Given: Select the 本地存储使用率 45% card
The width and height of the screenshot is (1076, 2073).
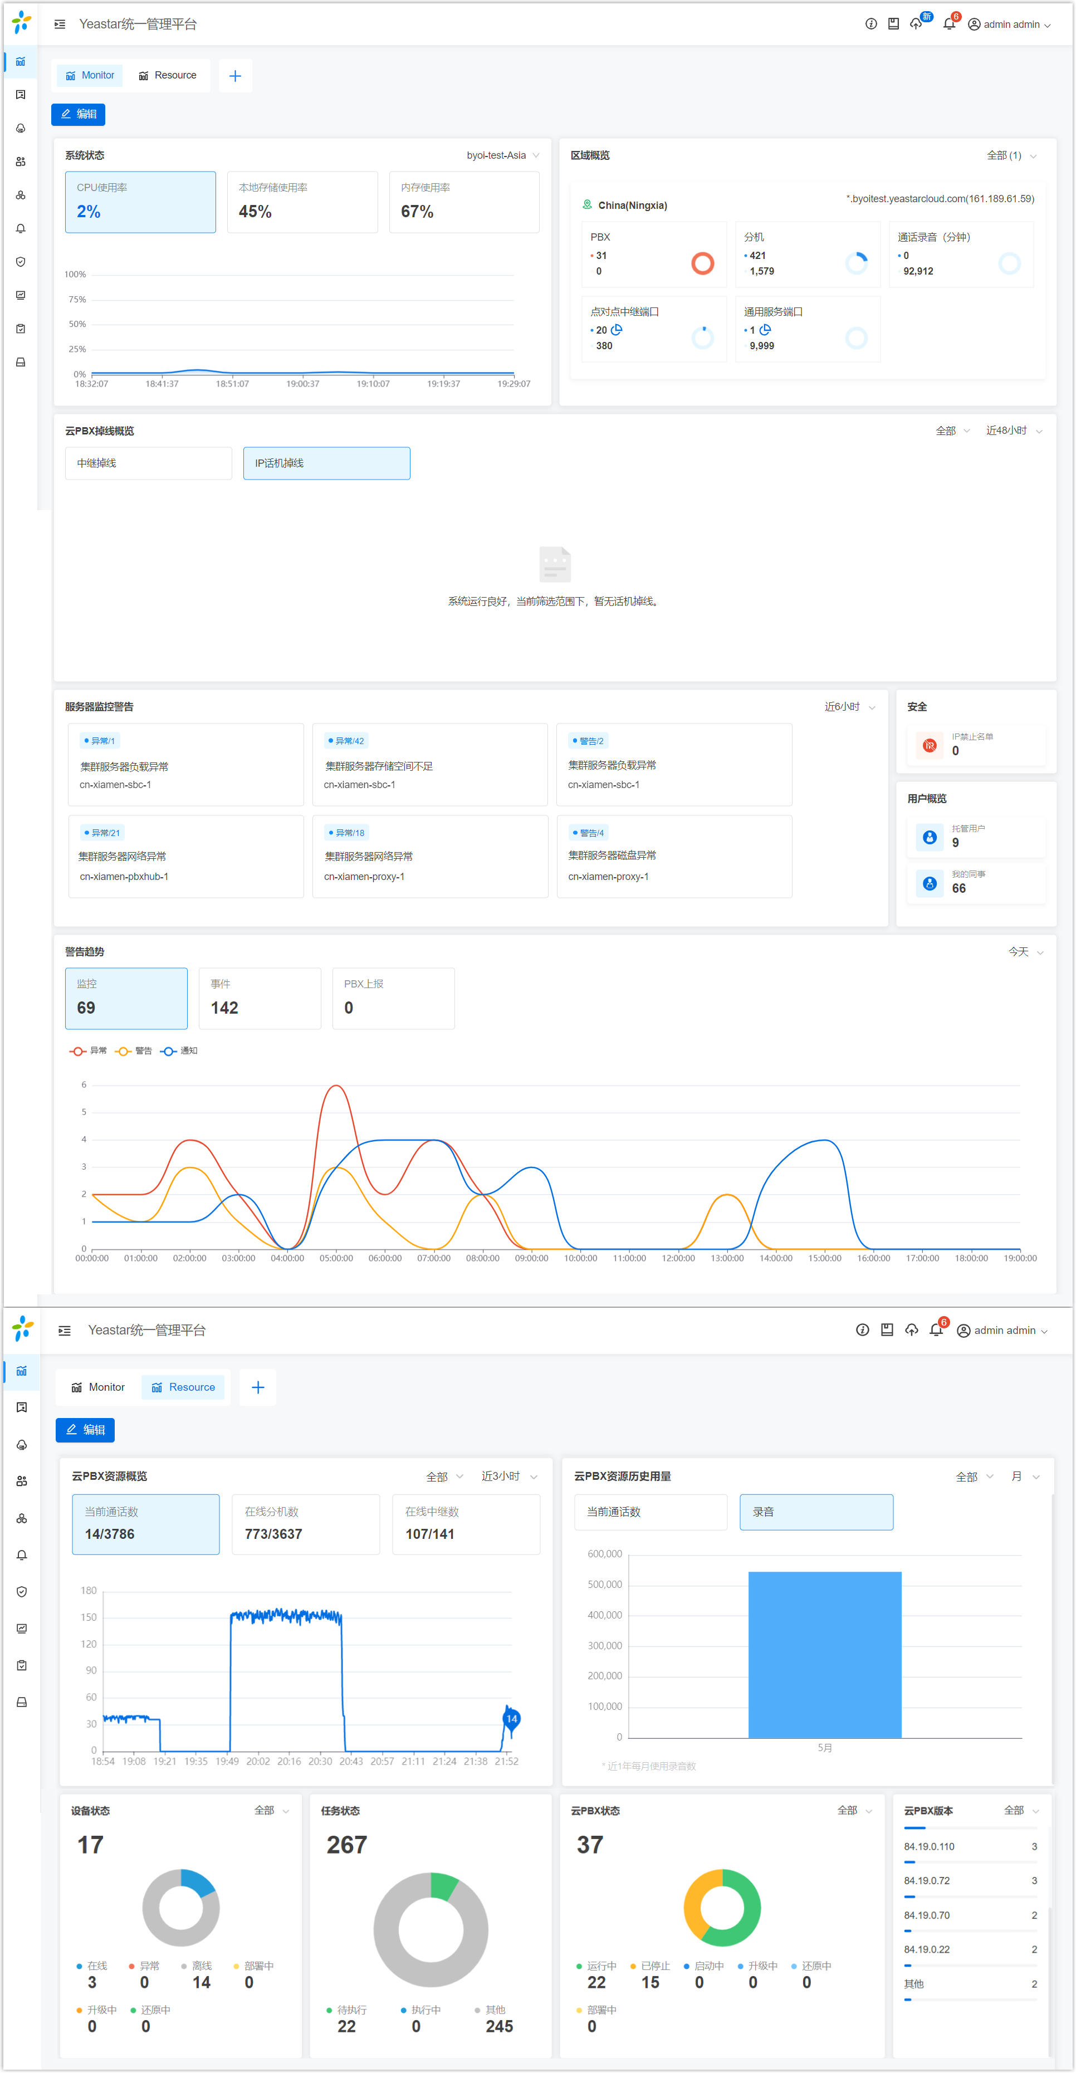Looking at the screenshot, I should (x=302, y=202).
